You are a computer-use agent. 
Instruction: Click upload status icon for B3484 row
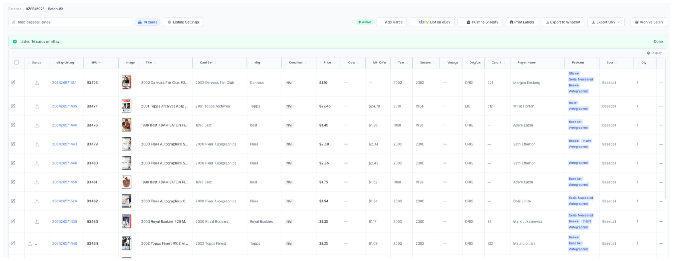pyautogui.click(x=30, y=244)
